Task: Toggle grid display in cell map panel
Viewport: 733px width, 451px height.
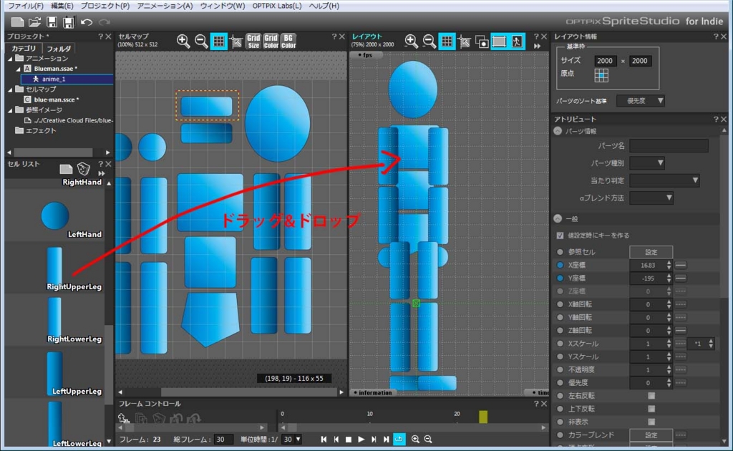Action: tap(218, 41)
